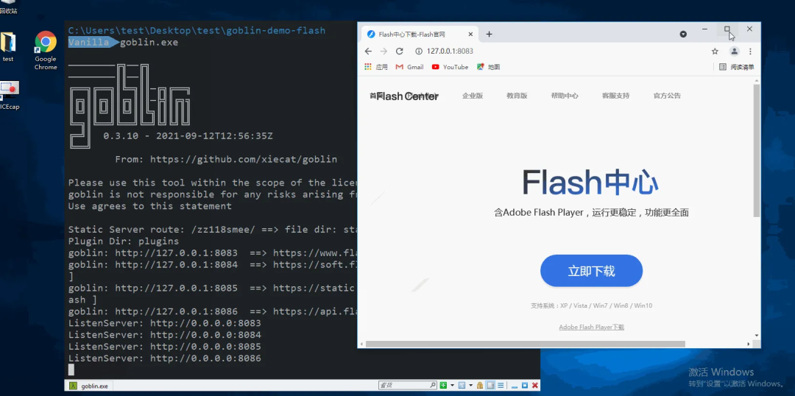Click the 支持系统 XP/Vista/Win7 text

point(591,305)
